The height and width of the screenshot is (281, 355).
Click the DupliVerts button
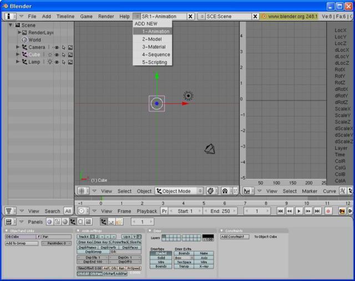tap(108, 248)
